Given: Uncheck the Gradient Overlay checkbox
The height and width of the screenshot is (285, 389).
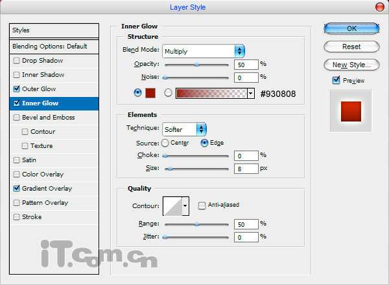Looking at the screenshot, I should [16, 189].
